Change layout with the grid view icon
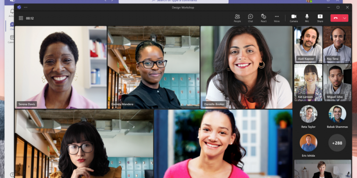Screen dimensions: 357x178 pos(21,18)
